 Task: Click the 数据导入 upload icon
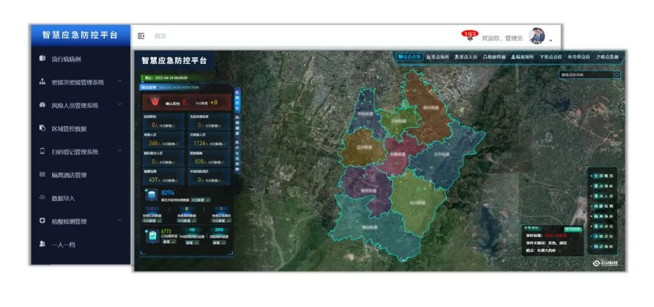pyautogui.click(x=42, y=198)
